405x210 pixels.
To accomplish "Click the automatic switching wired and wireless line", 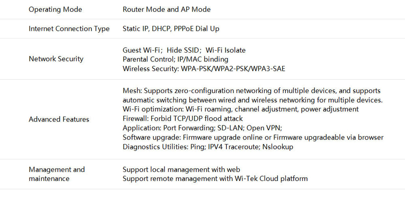I will (x=253, y=100).
